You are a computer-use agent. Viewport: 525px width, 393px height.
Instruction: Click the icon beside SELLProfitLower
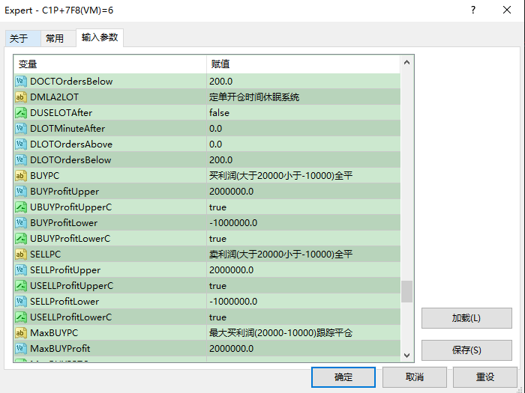[21, 301]
